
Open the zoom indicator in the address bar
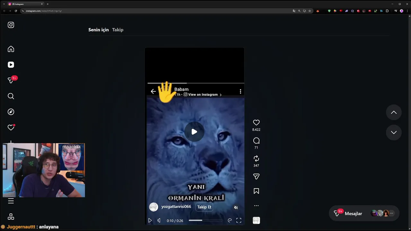click(x=299, y=11)
